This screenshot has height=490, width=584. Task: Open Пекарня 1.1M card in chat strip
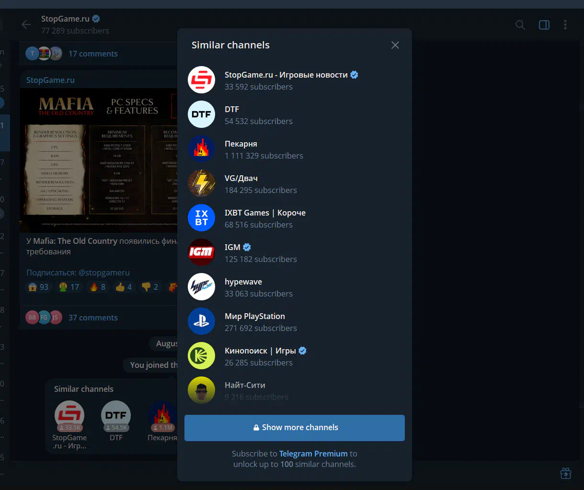[162, 422]
